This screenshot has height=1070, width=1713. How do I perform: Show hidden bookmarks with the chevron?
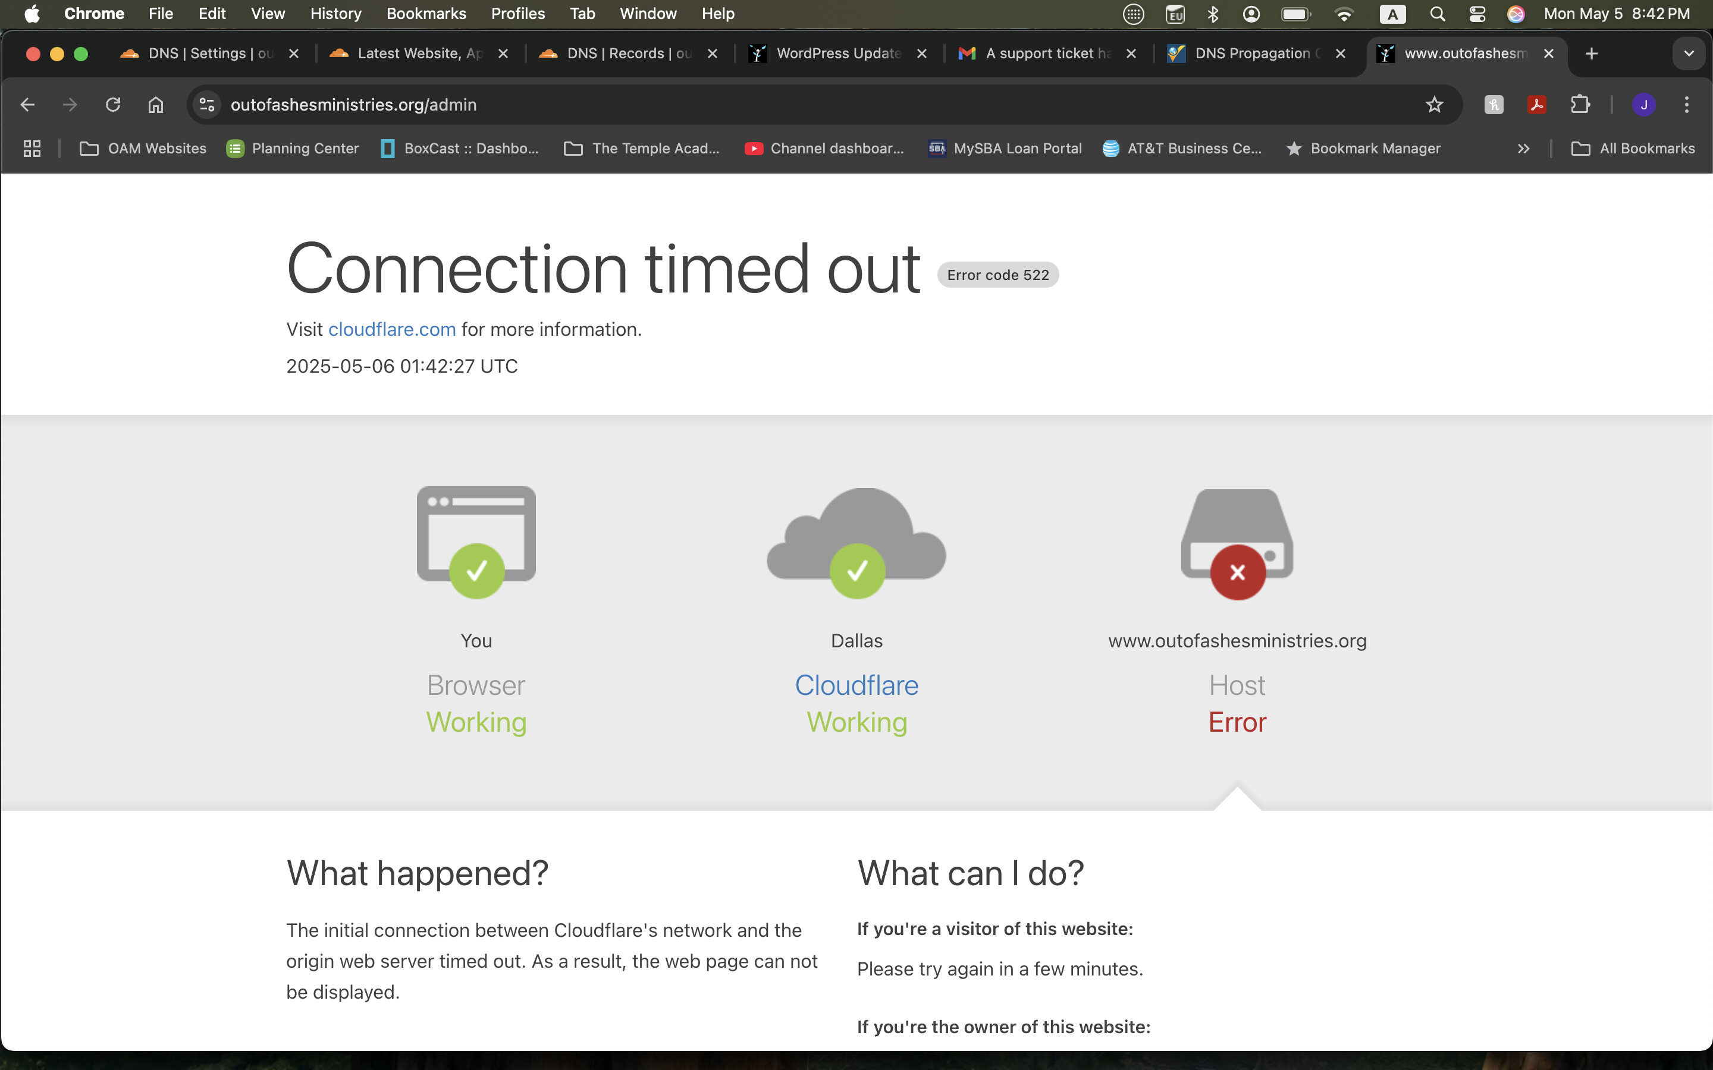point(1523,149)
